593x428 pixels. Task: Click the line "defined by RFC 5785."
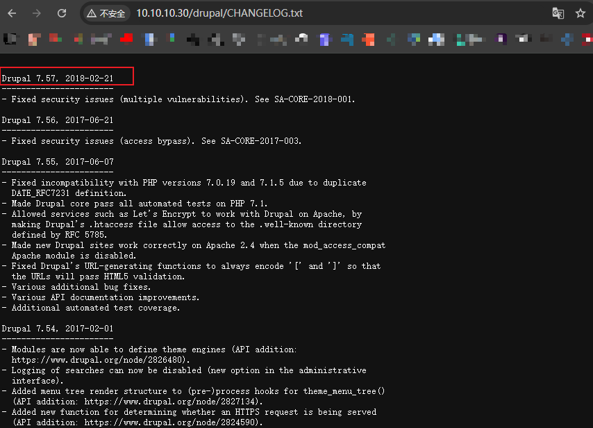(60, 235)
